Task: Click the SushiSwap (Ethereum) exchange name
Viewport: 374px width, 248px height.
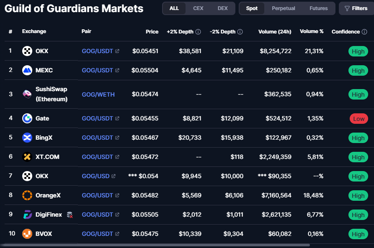Action: pos(52,94)
